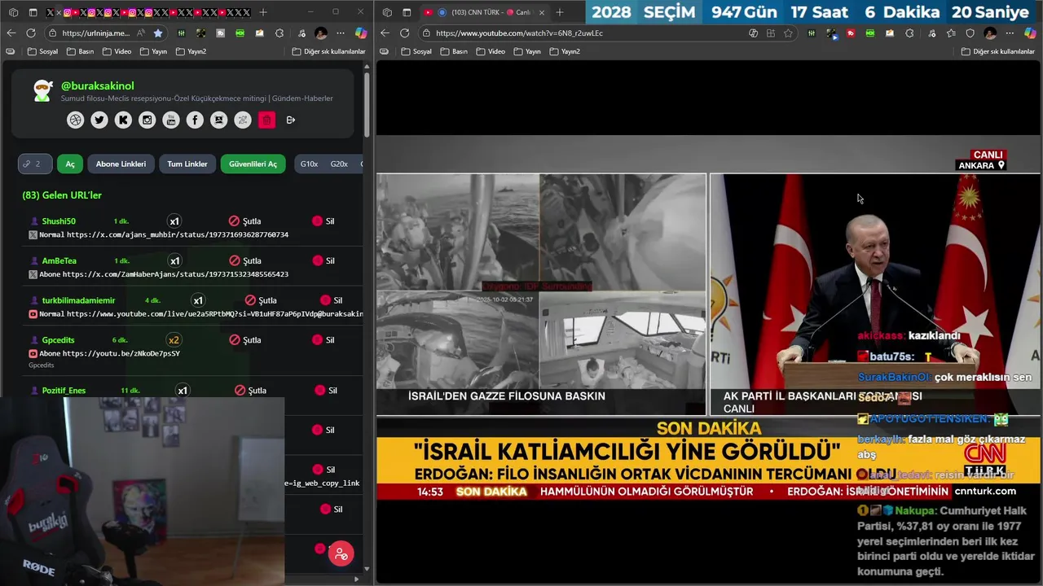
Task: Go back in the YouTube browser window
Action: coord(385,33)
